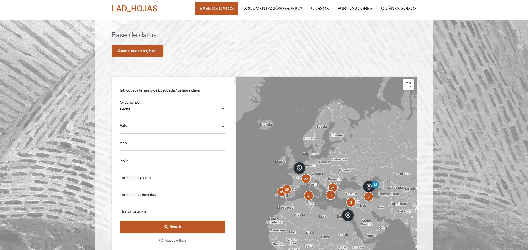Focus the search keyword input field

172,90
